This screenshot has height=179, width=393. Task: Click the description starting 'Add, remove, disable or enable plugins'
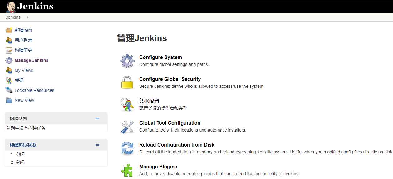click(219, 174)
